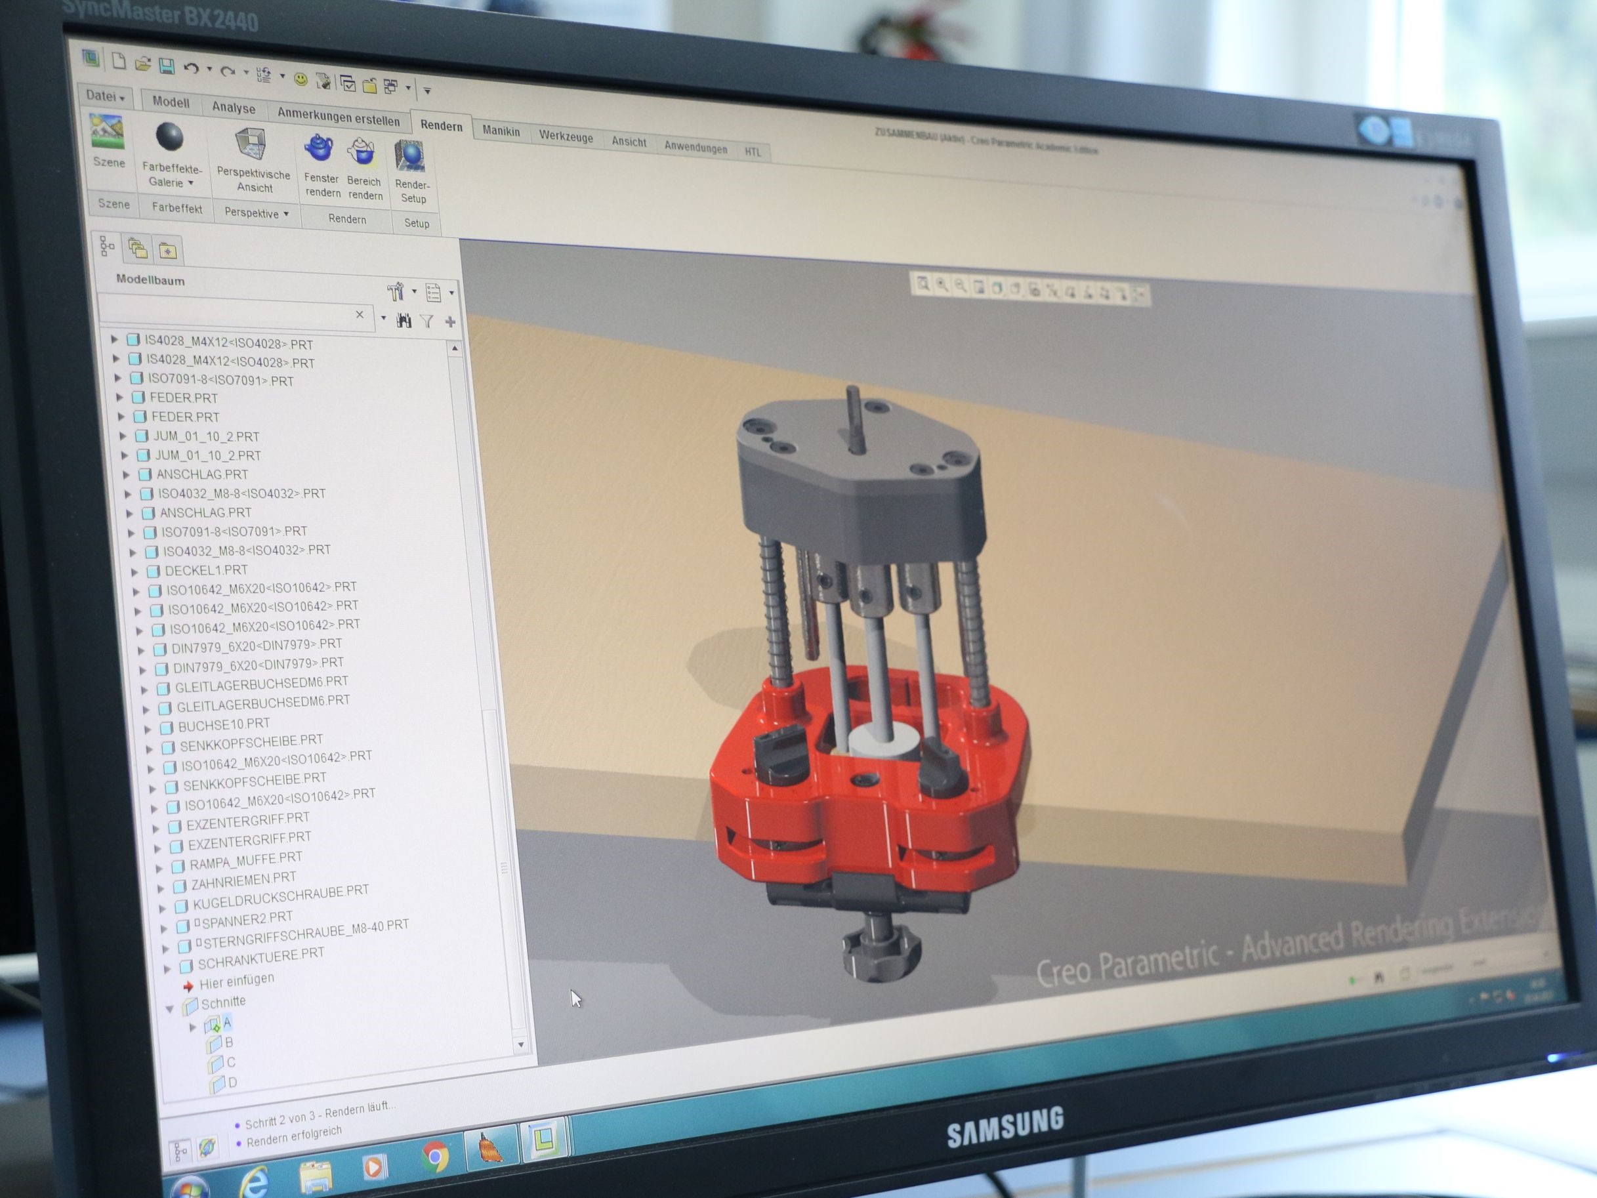Switch to the Ansicht tab

point(629,142)
